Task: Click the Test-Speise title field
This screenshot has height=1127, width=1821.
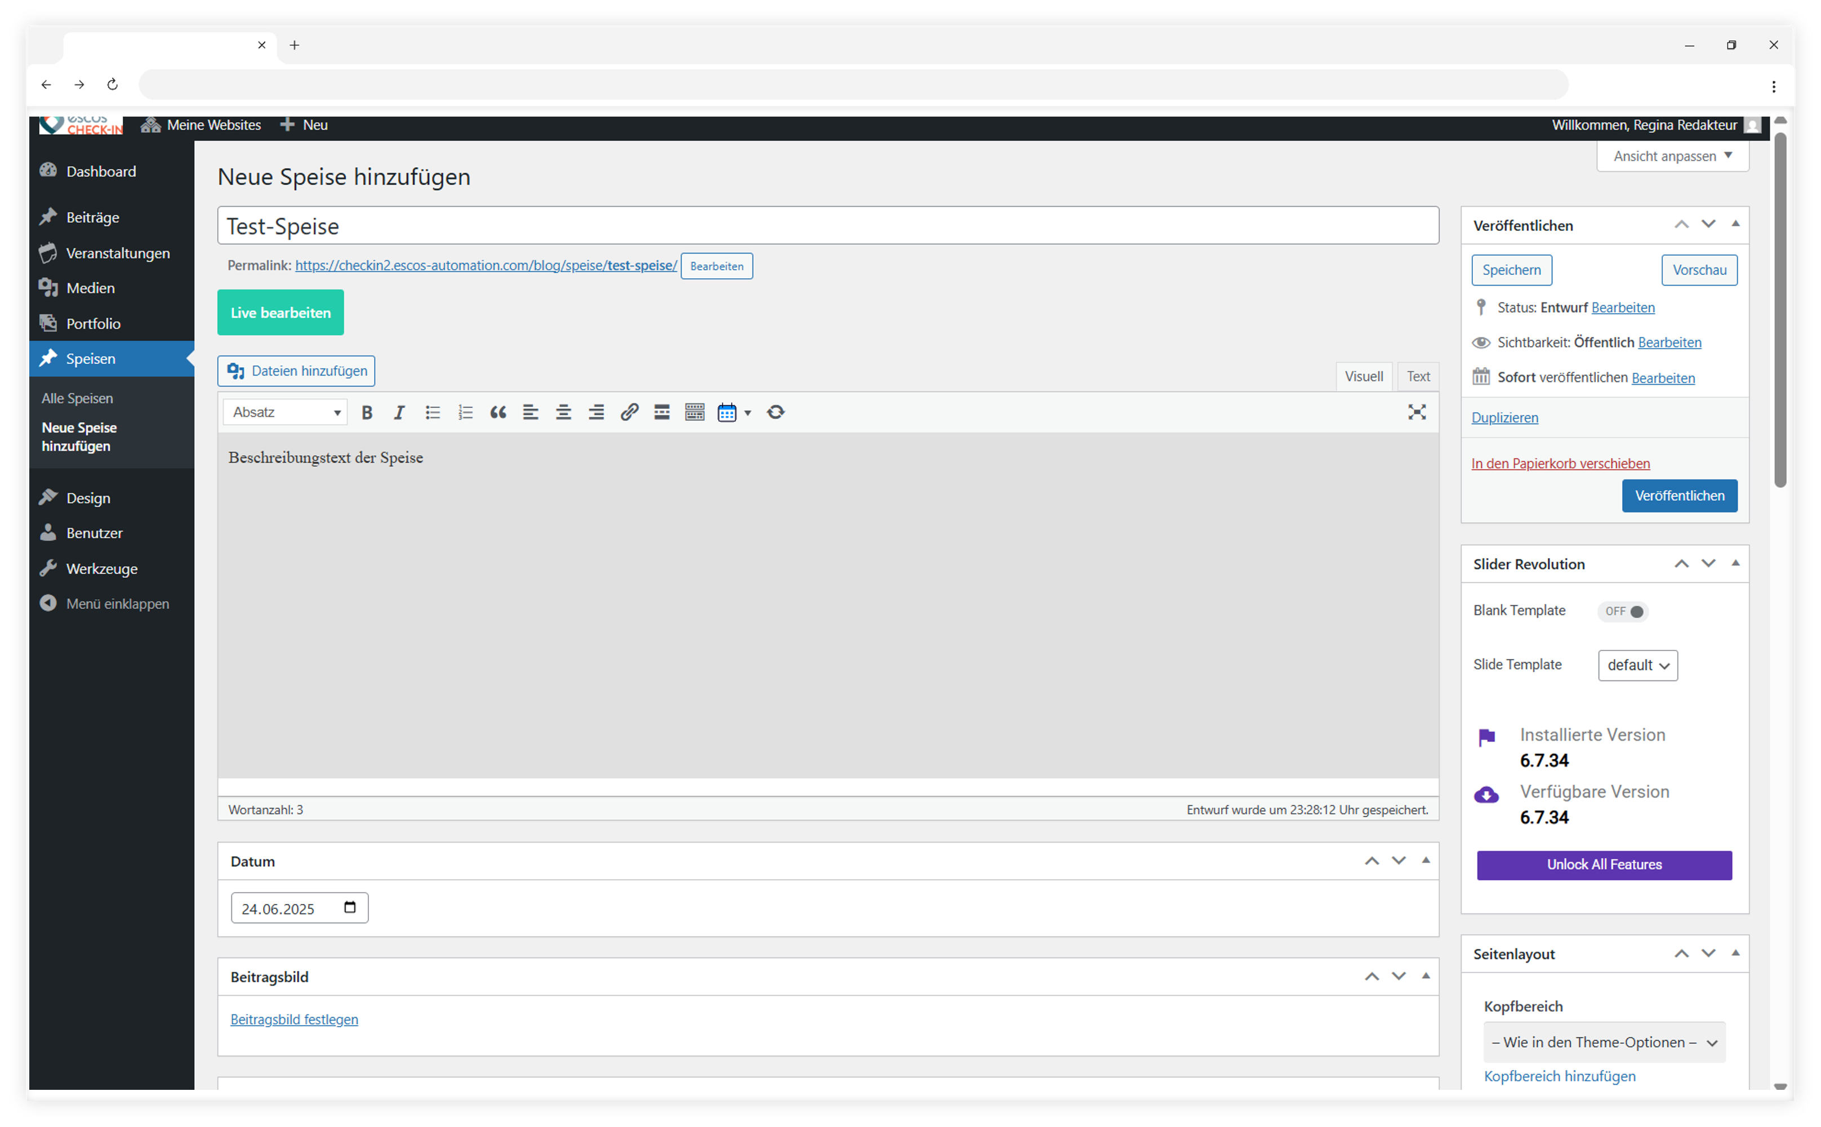Action: [x=828, y=226]
